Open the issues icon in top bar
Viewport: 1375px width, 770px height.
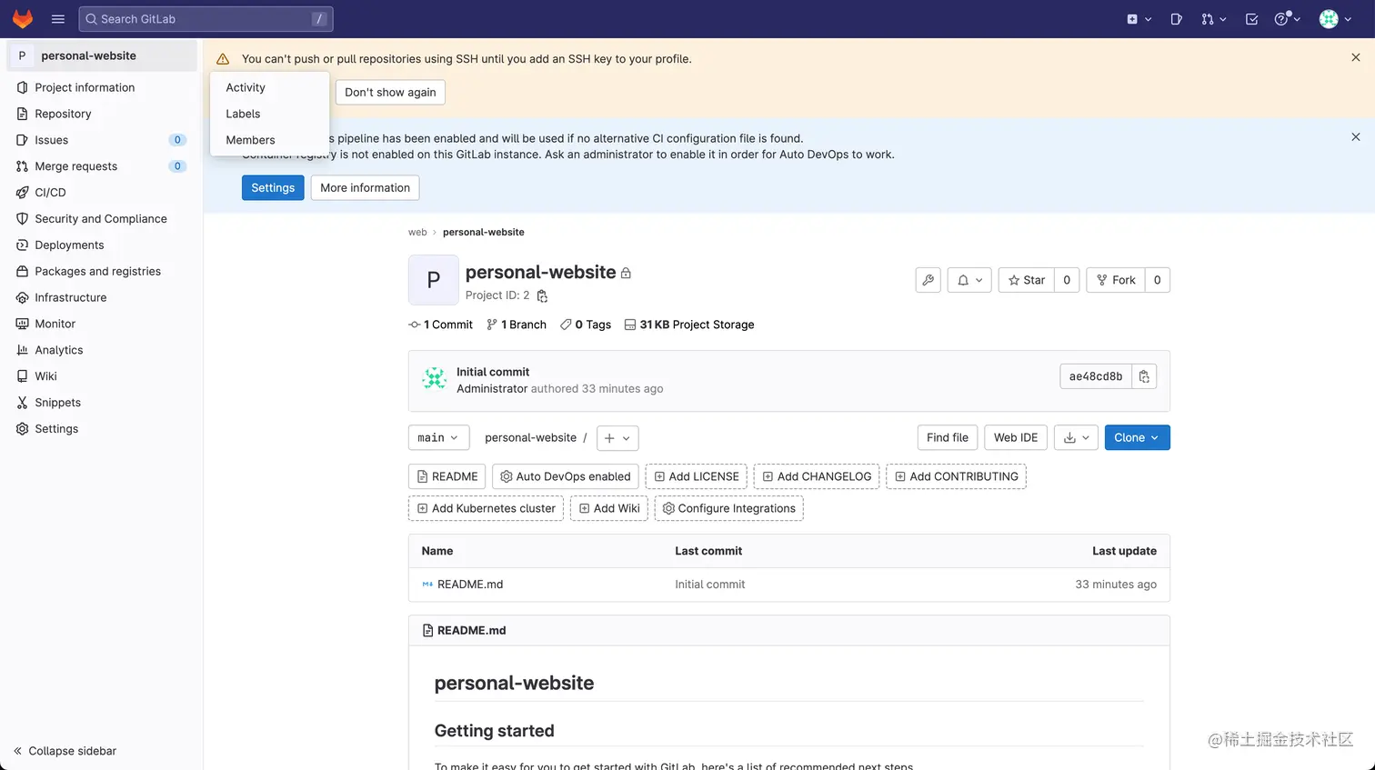coord(1176,19)
